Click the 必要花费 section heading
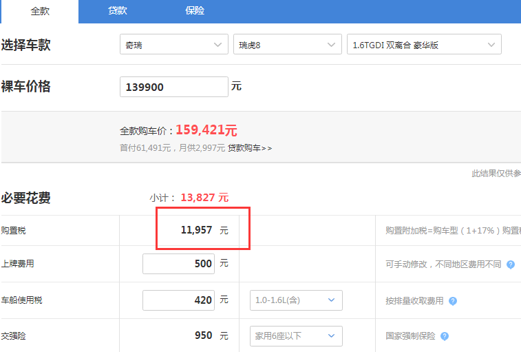 25,198
